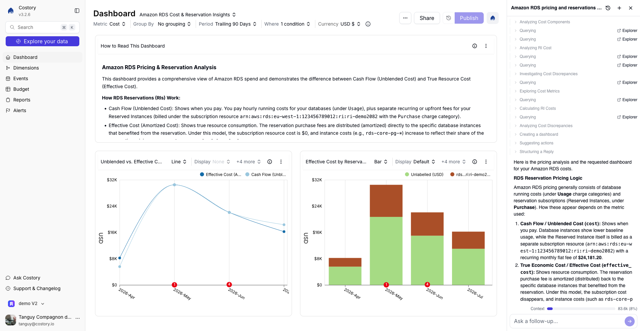Toggle the Costory assistant panel icon
The width and height of the screenshot is (640, 331).
(493, 18)
